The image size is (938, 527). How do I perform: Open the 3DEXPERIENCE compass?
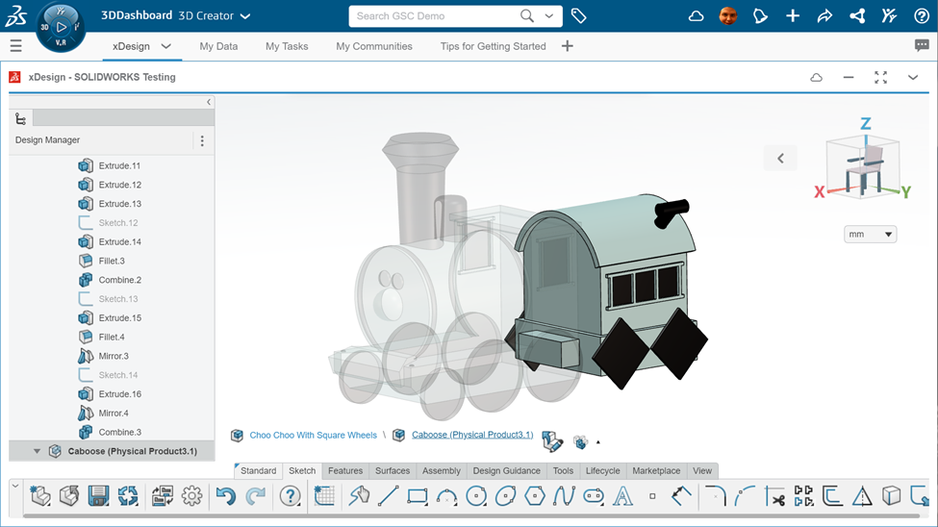point(61,27)
